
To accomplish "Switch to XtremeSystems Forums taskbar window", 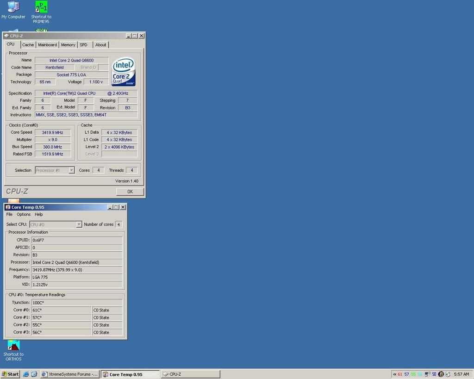I will (70, 374).
